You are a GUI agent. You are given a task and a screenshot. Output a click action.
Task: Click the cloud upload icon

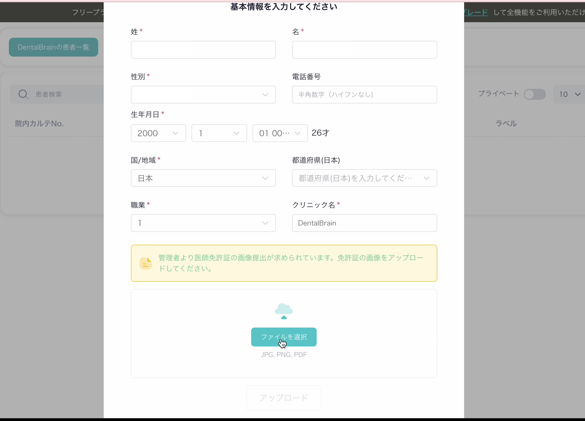(284, 311)
